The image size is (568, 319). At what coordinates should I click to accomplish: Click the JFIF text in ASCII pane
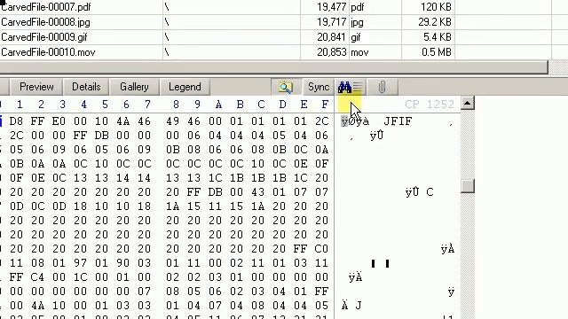click(x=398, y=121)
